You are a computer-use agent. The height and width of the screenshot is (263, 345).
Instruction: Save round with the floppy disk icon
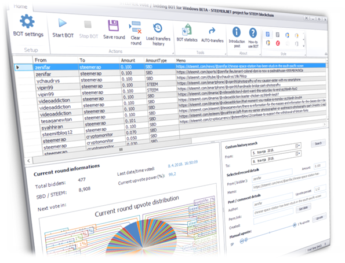point(113,25)
